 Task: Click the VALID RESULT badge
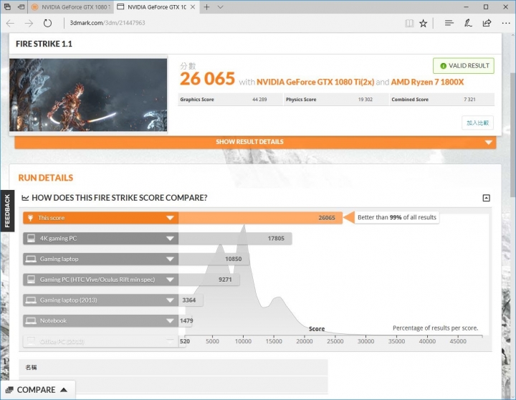464,66
